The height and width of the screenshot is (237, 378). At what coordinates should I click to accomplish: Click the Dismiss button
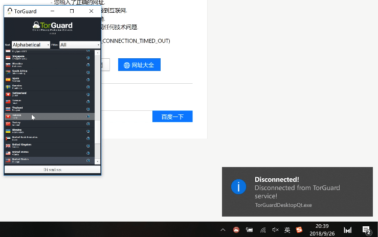click(52, 170)
